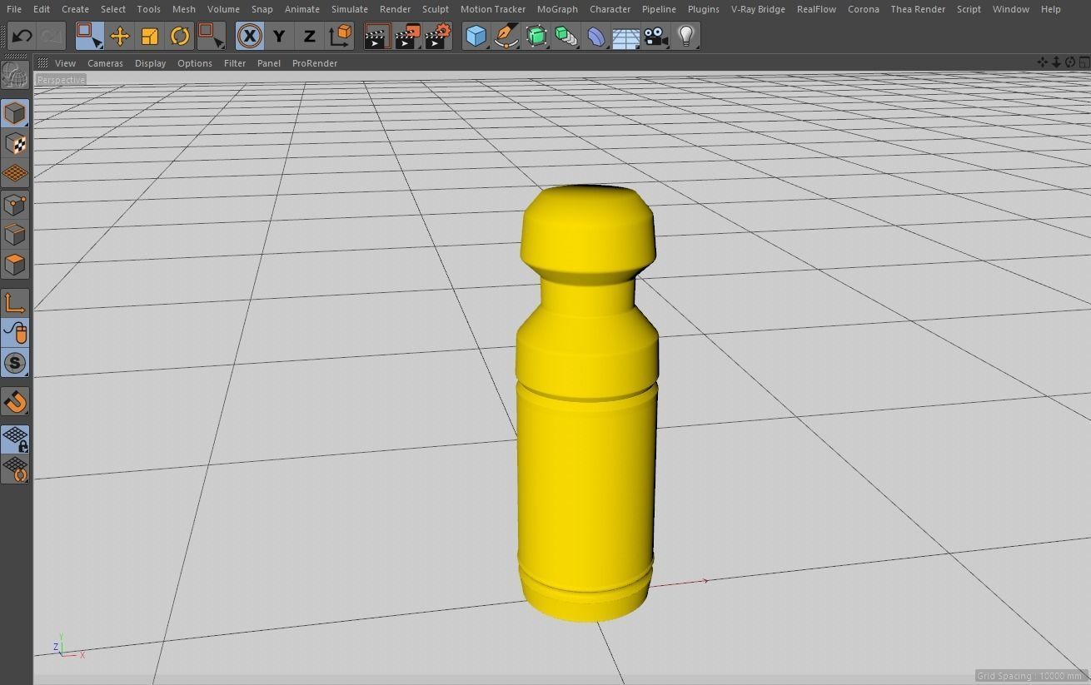Image resolution: width=1091 pixels, height=685 pixels.
Task: Switch to Model mode
Action: point(15,113)
